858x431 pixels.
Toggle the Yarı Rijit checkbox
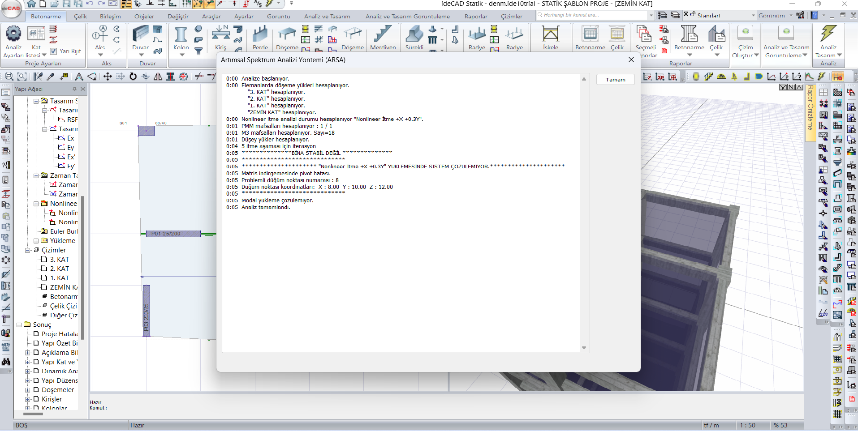[x=53, y=51]
